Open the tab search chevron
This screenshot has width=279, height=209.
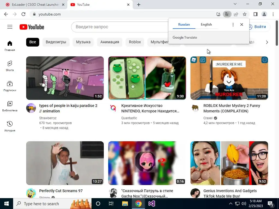[x=235, y=4]
